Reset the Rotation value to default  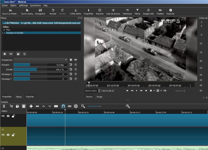coord(71,65)
